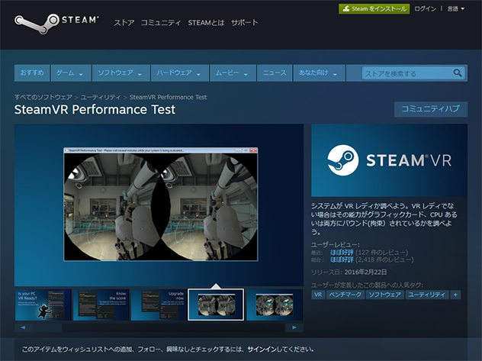Click the download icon on the green install button
The image size is (482, 361).
click(x=345, y=8)
